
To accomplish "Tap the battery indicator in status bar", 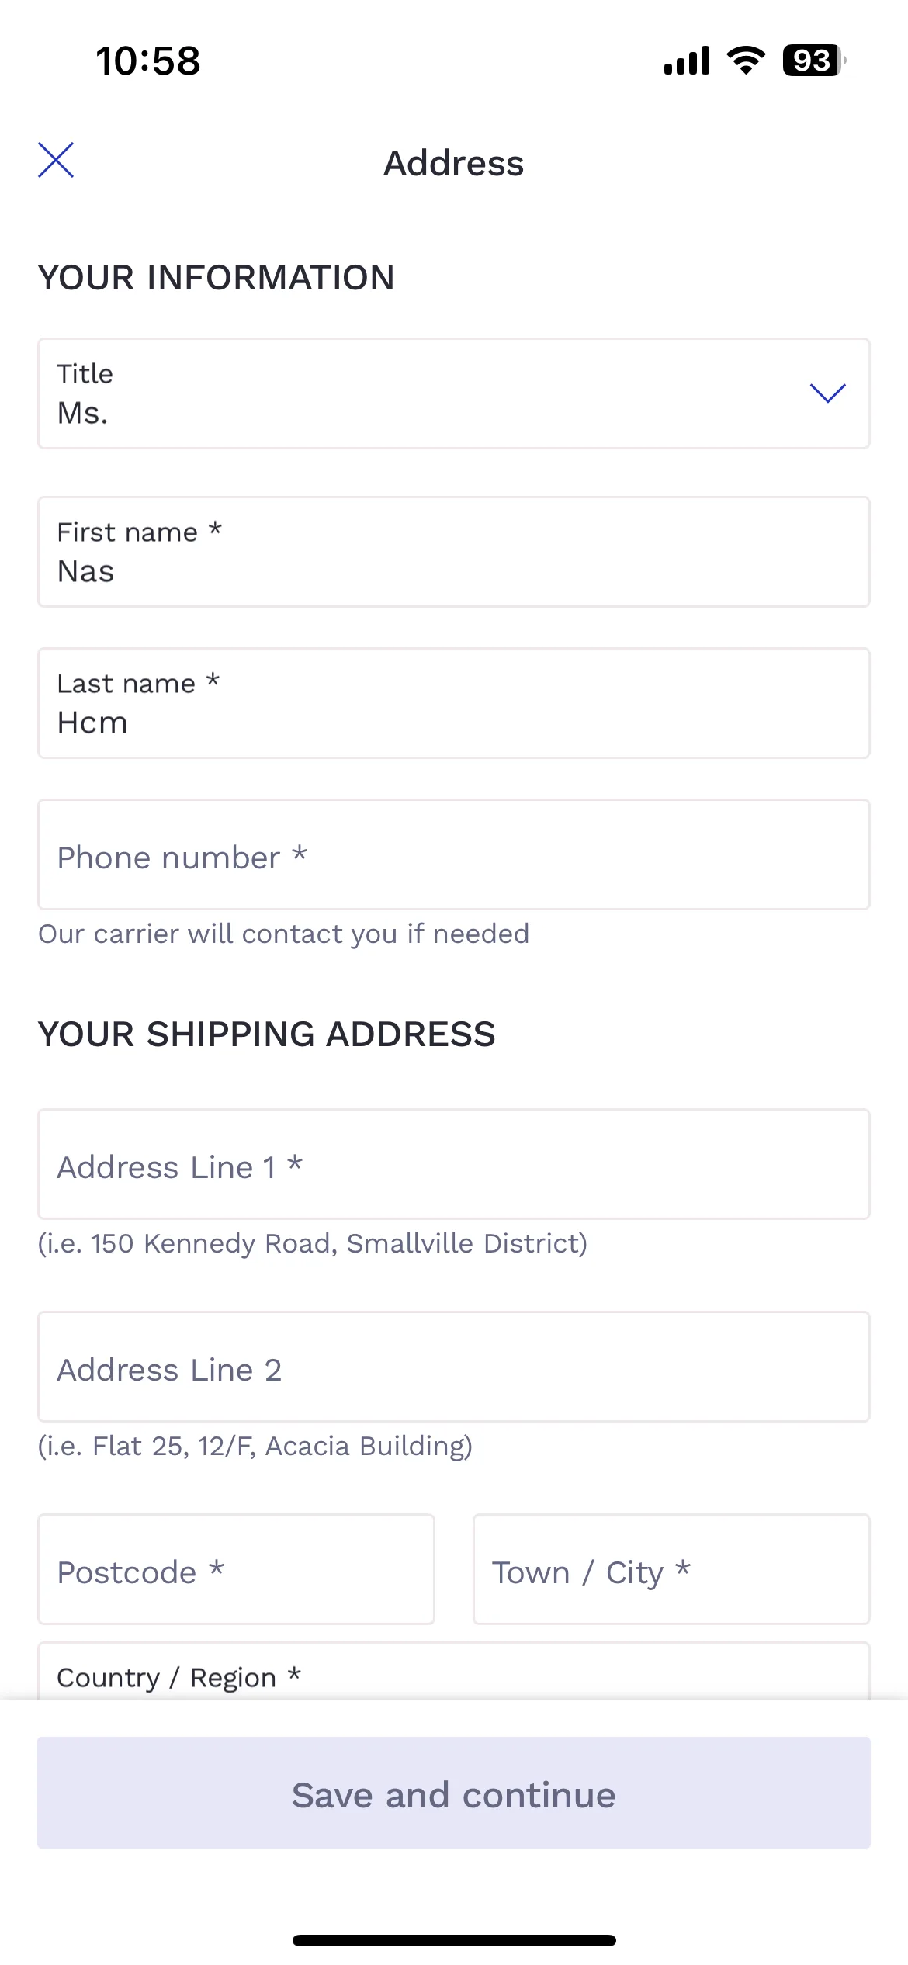I will pos(813,61).
